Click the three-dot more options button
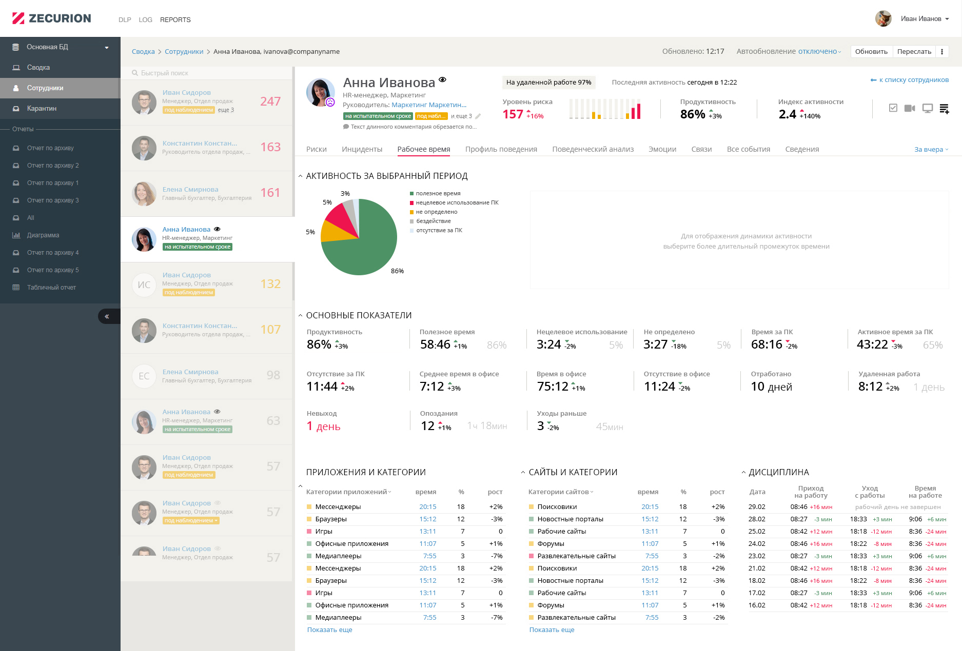This screenshot has width=962, height=651. coord(942,52)
